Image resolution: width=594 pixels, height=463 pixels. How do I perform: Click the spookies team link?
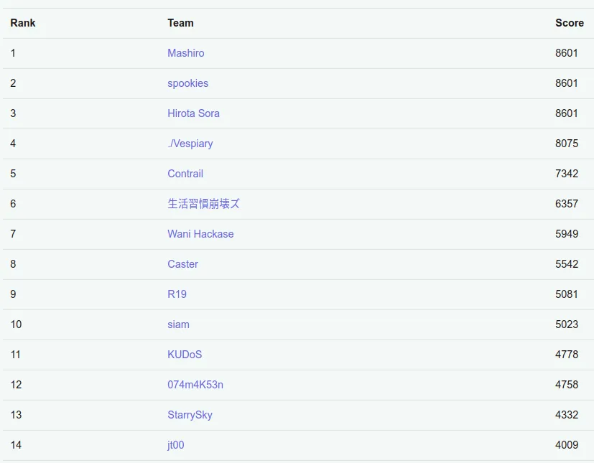187,83
